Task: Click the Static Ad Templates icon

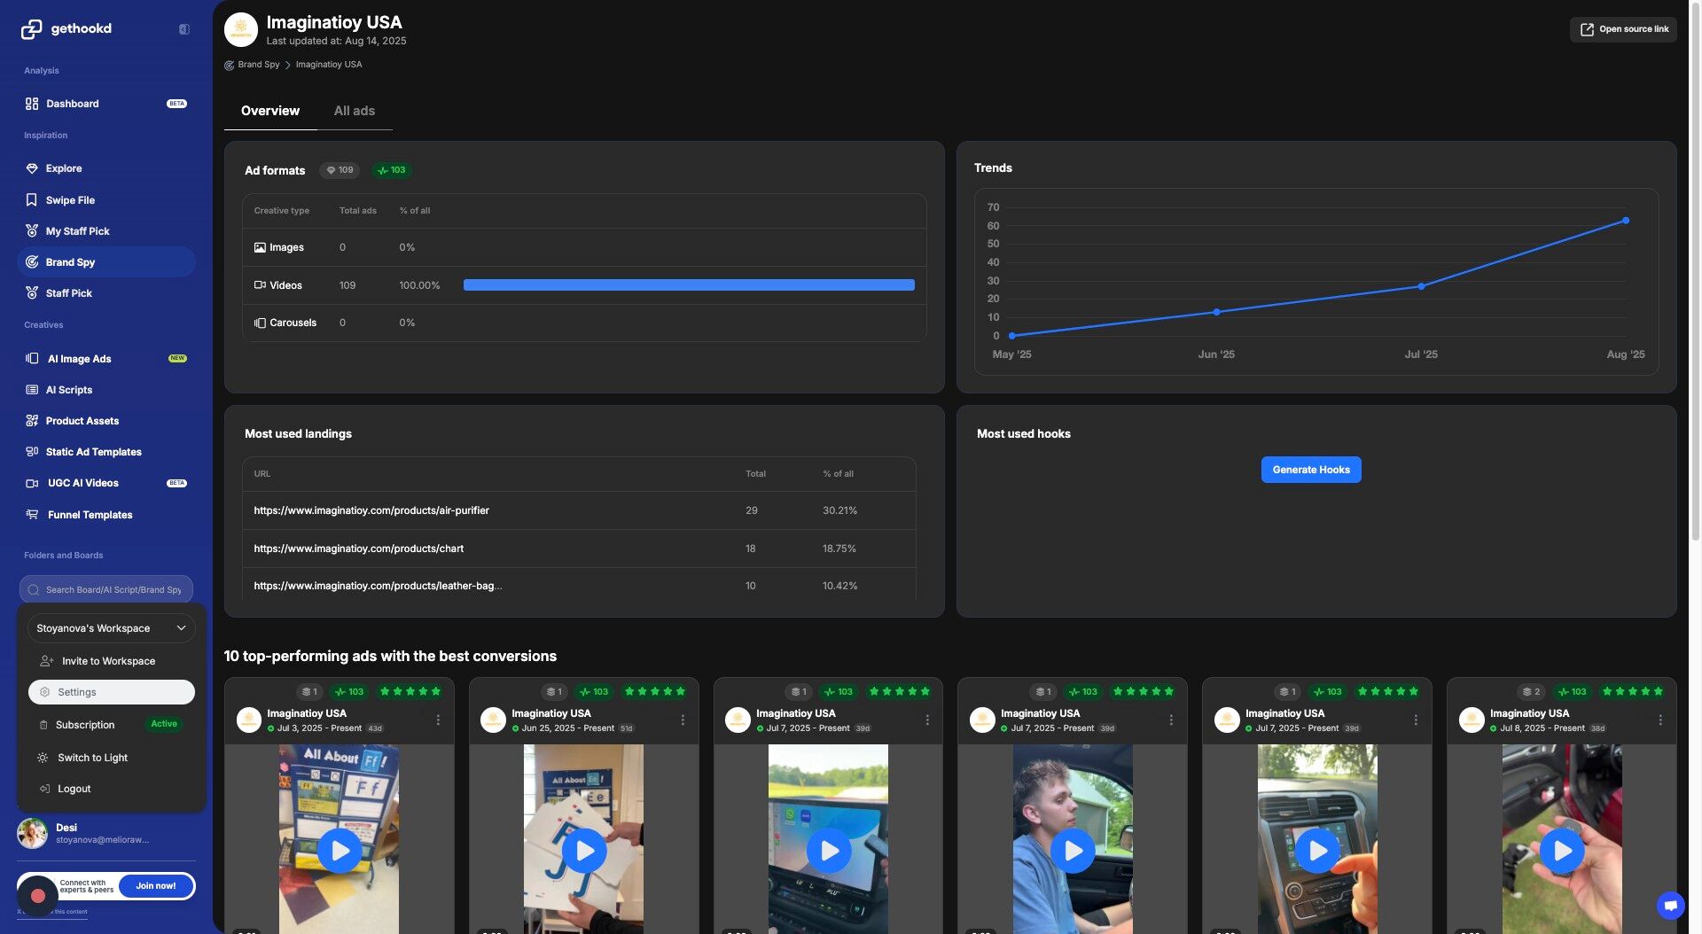Action: 32,452
